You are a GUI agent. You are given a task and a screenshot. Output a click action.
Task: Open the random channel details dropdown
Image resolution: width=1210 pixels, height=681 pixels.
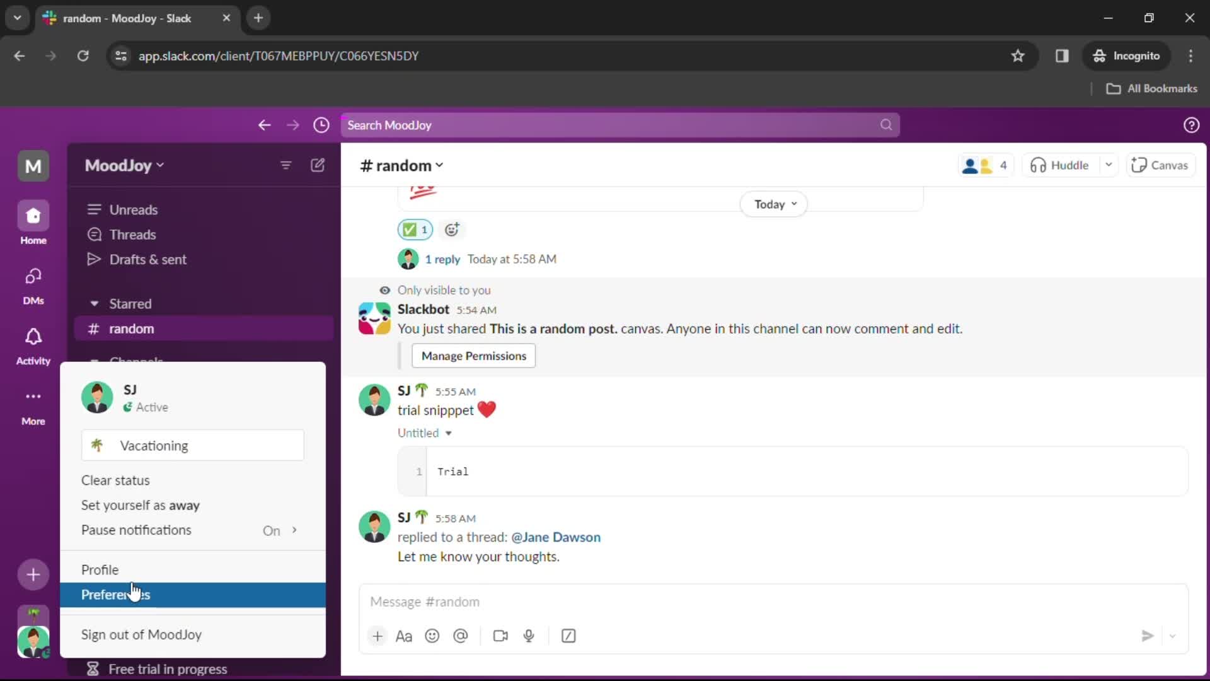(x=401, y=165)
